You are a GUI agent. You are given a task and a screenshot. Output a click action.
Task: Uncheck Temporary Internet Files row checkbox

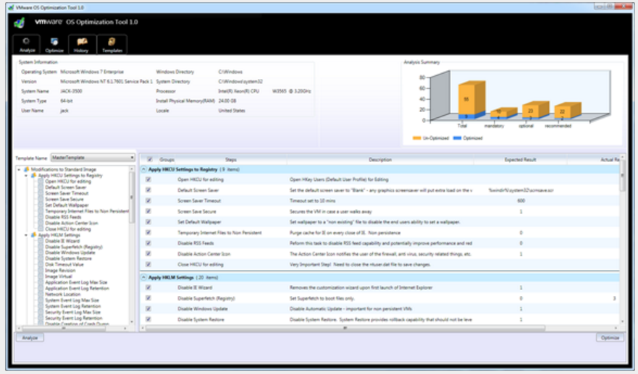coord(148,232)
